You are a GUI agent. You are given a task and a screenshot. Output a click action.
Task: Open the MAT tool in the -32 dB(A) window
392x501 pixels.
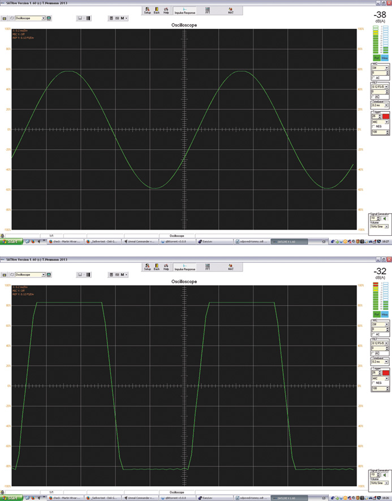pyautogui.click(x=231, y=267)
